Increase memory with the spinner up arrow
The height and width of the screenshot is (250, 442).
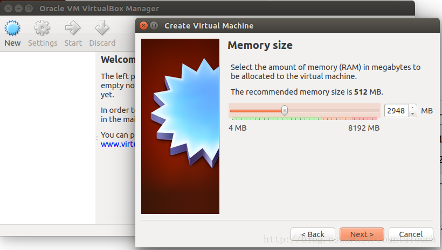(412, 108)
